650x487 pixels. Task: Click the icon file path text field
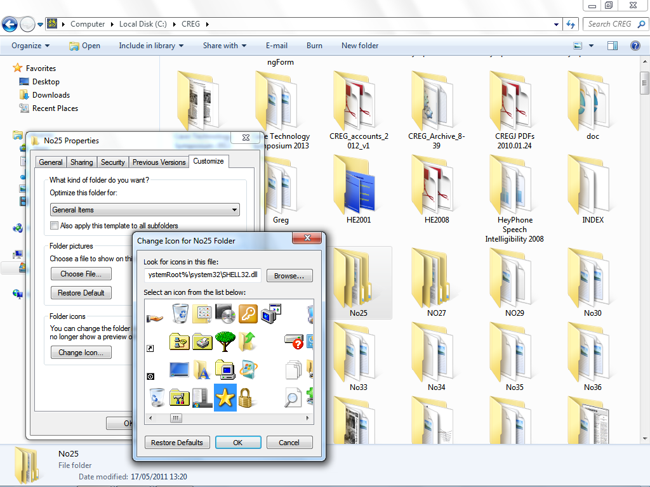[202, 275]
